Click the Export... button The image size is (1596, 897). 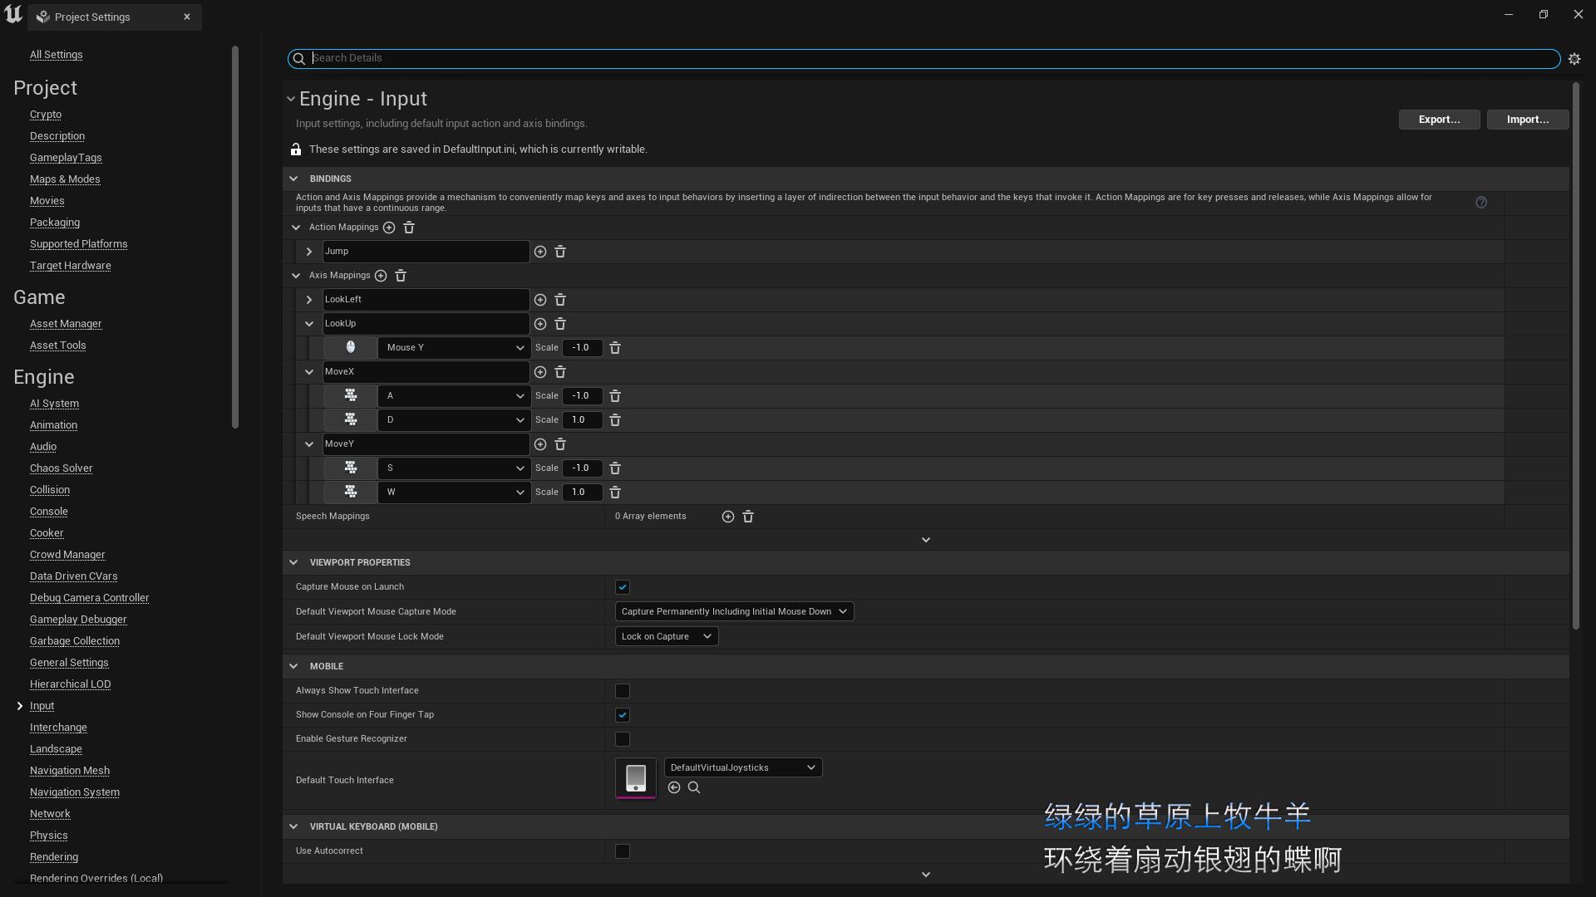click(x=1439, y=120)
